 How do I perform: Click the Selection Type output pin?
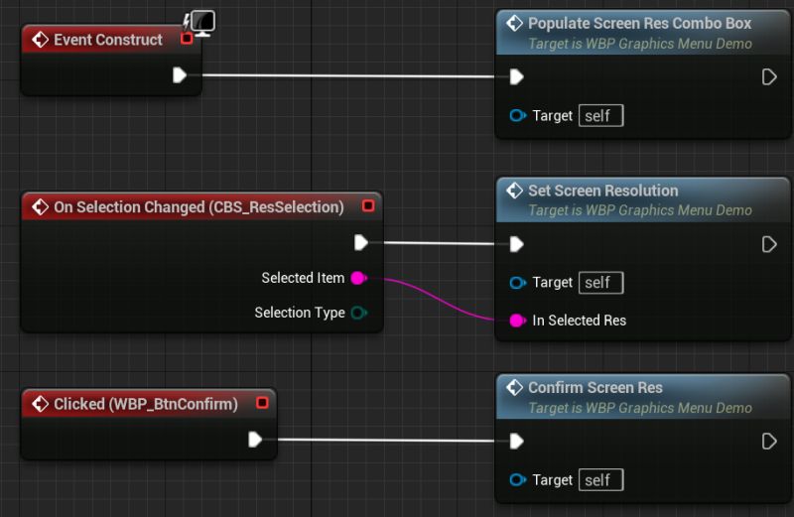coord(358,313)
